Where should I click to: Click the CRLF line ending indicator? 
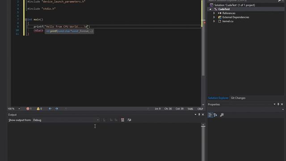point(200,109)
